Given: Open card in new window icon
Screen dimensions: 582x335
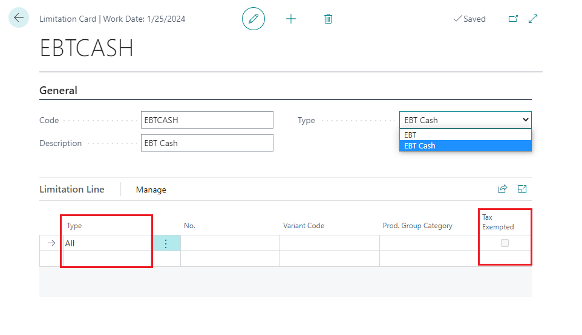Looking at the screenshot, I should pyautogui.click(x=513, y=19).
